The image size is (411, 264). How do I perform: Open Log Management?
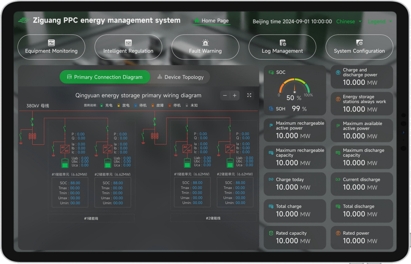click(282, 47)
